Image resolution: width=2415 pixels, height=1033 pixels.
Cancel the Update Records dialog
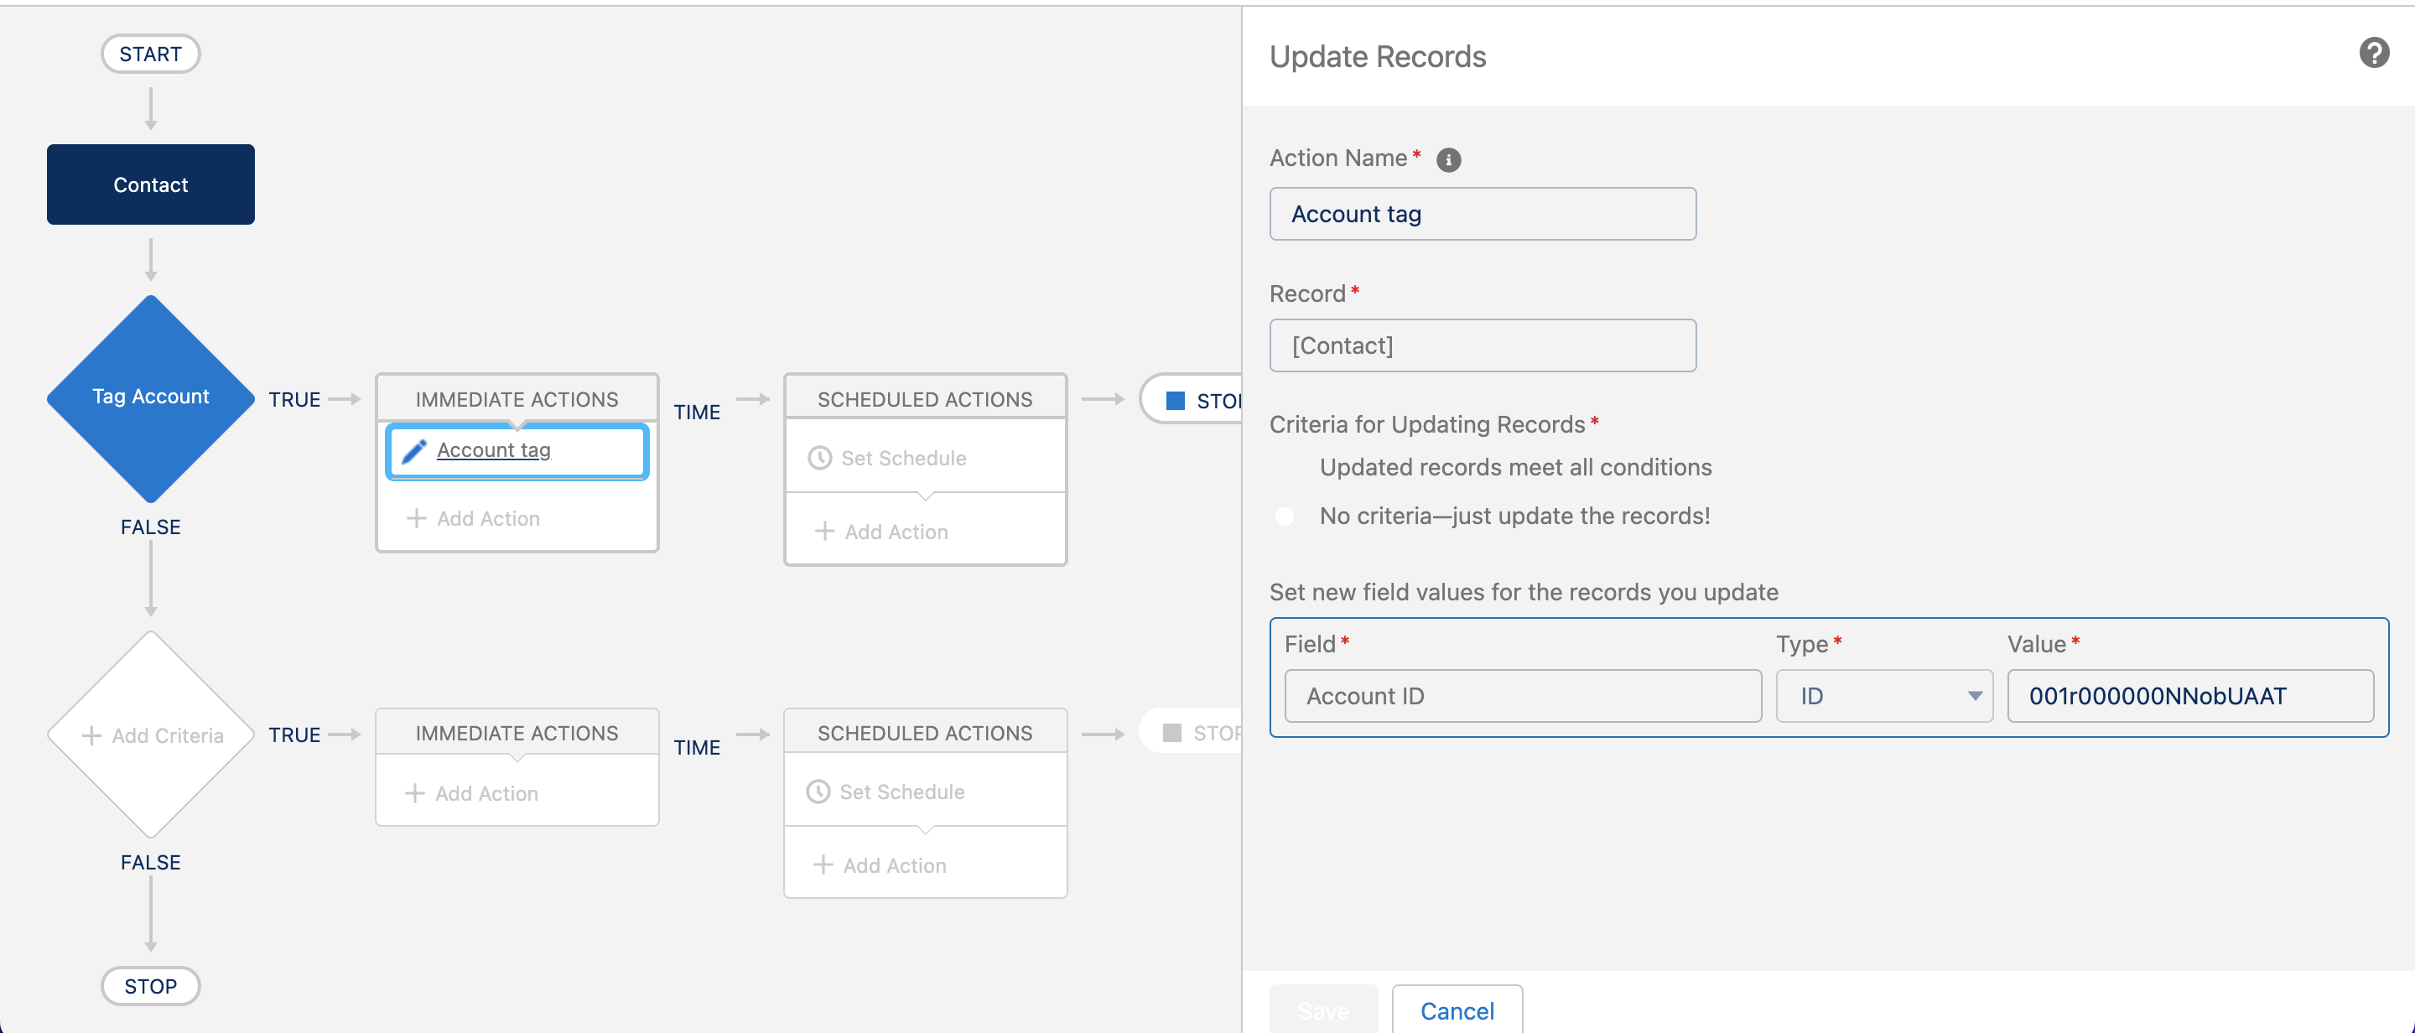[1456, 1010]
